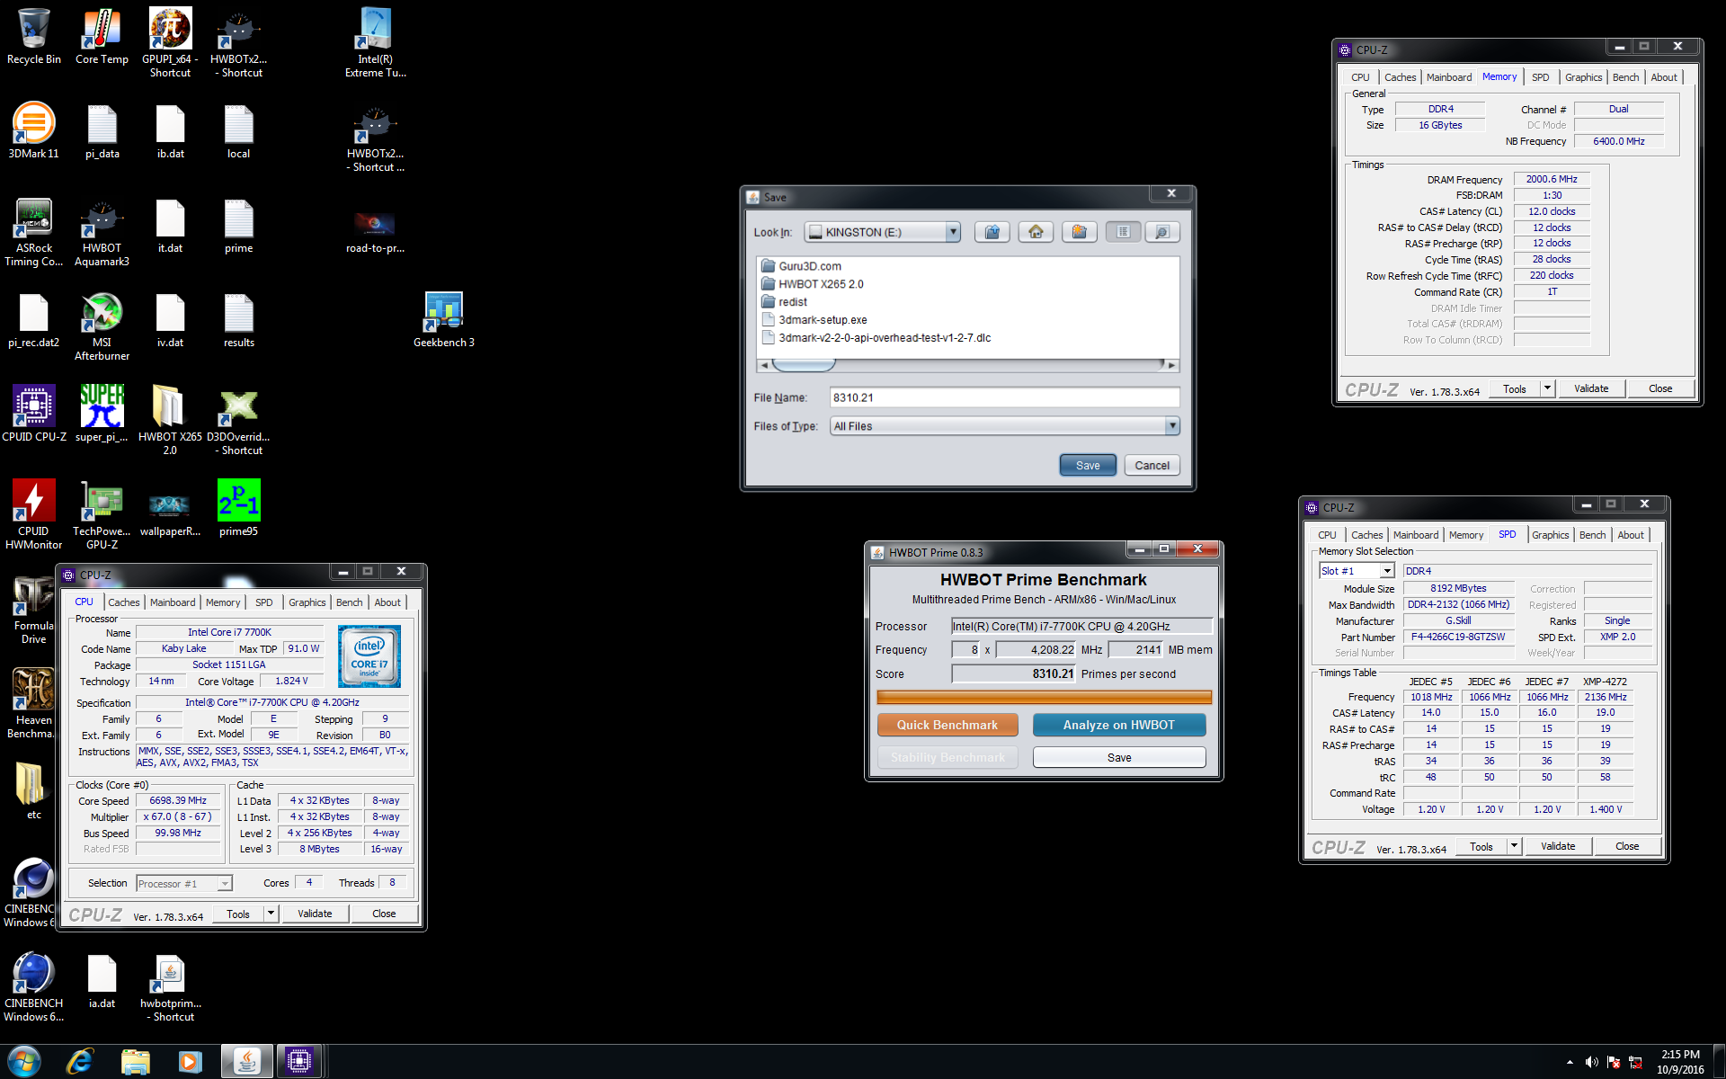This screenshot has width=1726, height=1079.
Task: Select the redist folder
Action: tap(783, 302)
